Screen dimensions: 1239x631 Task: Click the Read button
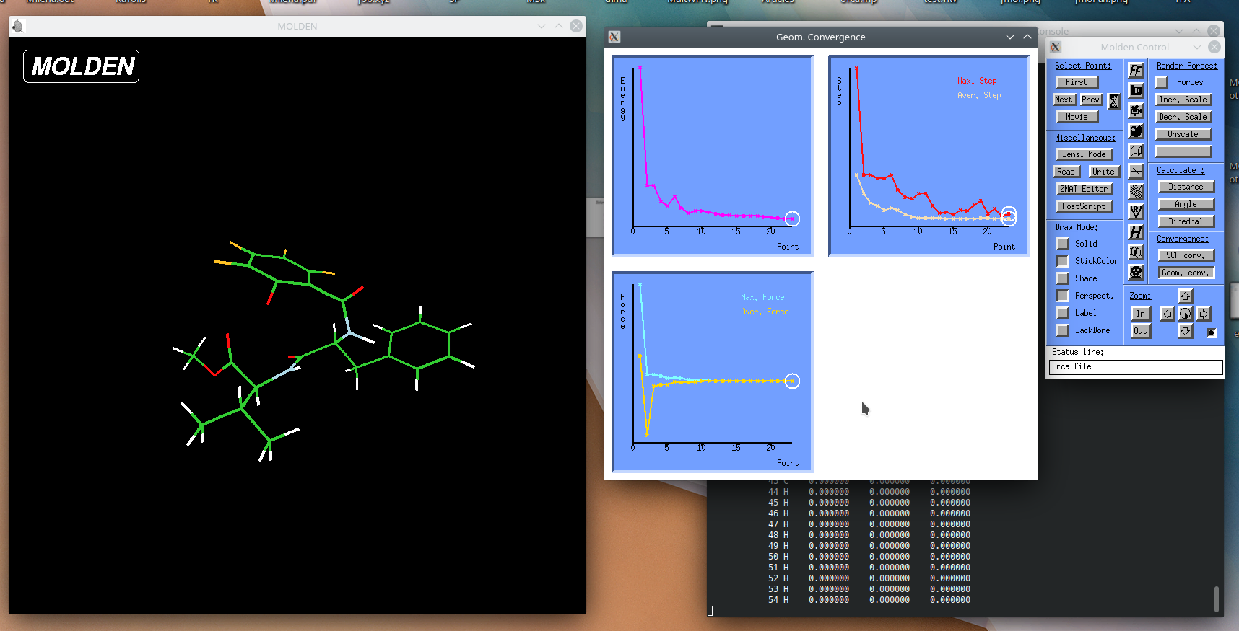1066,172
